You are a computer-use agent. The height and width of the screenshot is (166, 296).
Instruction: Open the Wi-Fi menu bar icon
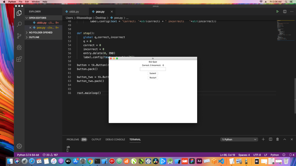(261, 2)
